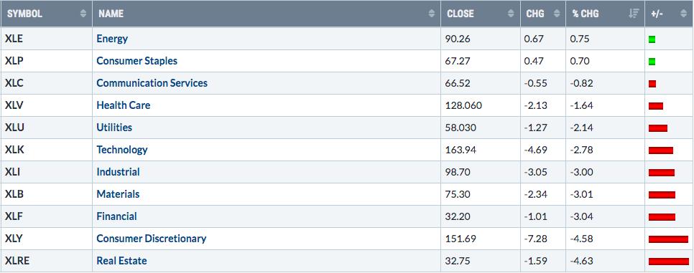Open the Utilities sector link
Image resolution: width=694 pixels, height=273 pixels.
114,128
